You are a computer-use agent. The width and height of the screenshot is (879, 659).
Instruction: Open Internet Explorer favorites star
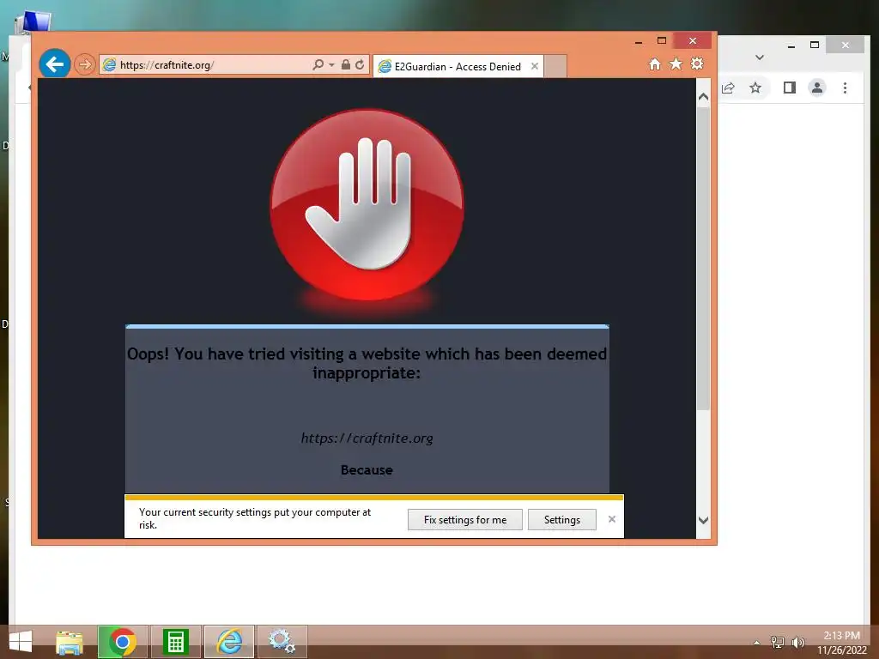point(676,63)
